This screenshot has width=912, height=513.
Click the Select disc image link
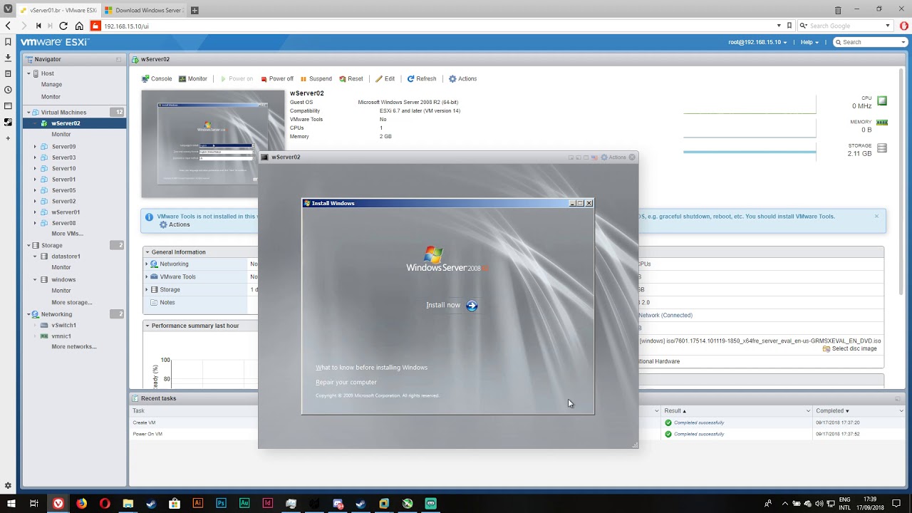click(x=850, y=349)
